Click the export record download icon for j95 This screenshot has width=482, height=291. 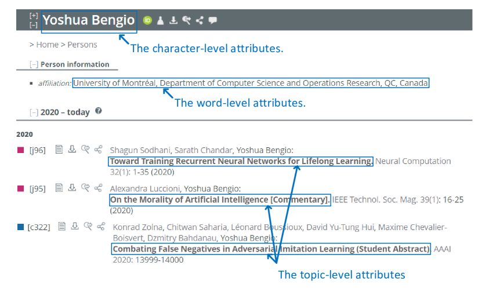(x=72, y=187)
